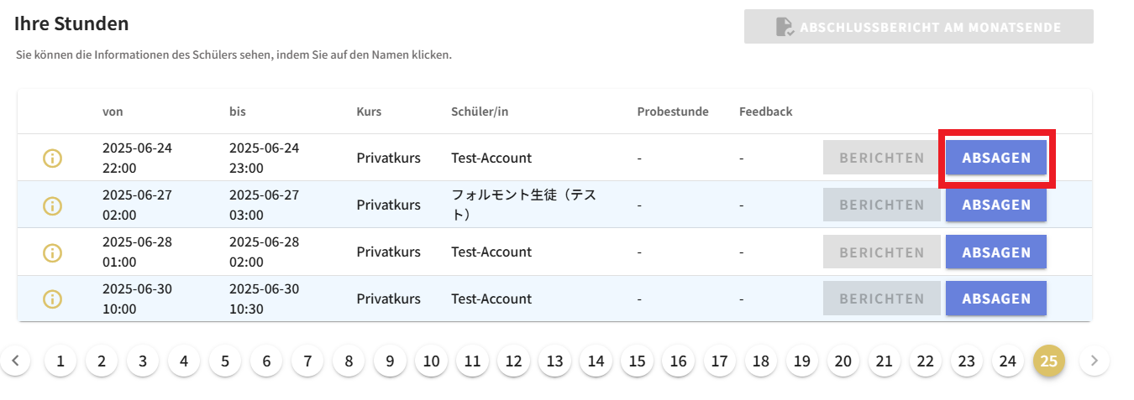The image size is (1134, 400).
Task: Go to page 1
Action: pos(60,361)
